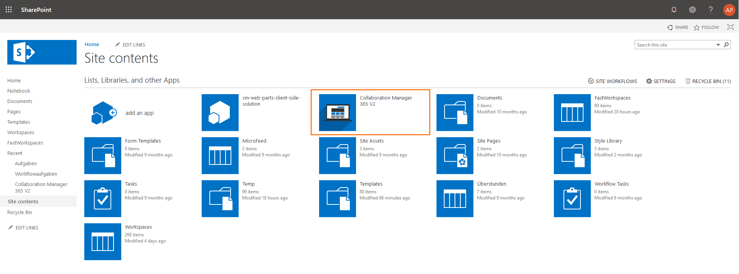739x274 pixels.
Task: Open the Documents library tile icon
Action: click(x=455, y=113)
